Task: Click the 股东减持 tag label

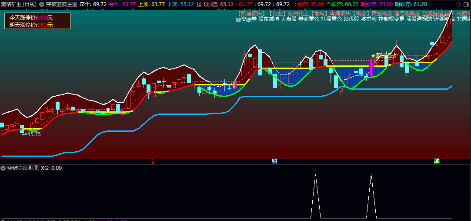Action: 268,19
